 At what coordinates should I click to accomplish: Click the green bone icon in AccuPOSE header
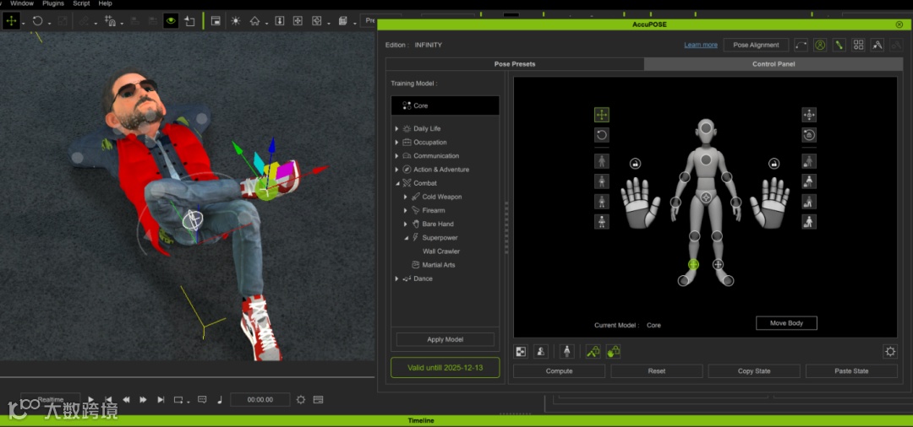click(x=839, y=45)
